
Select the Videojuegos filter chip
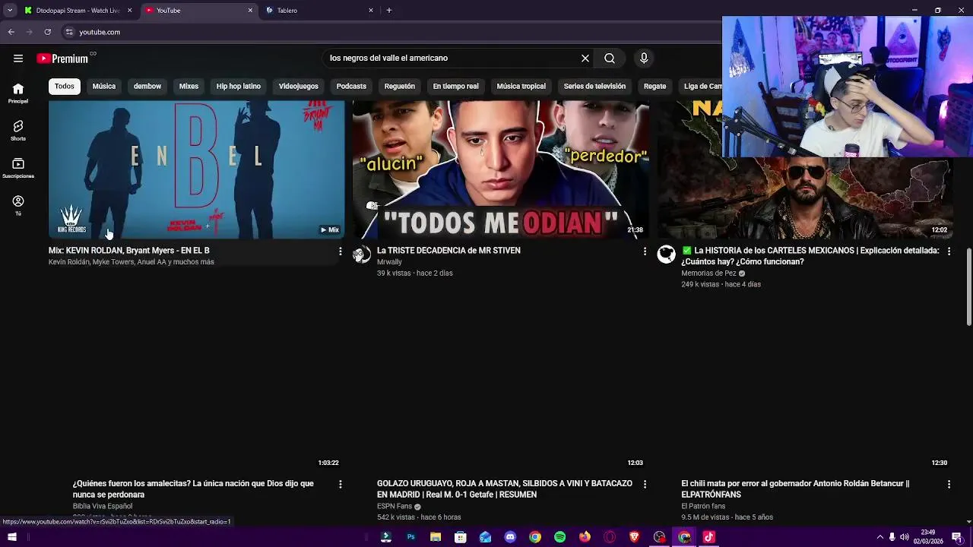point(299,87)
